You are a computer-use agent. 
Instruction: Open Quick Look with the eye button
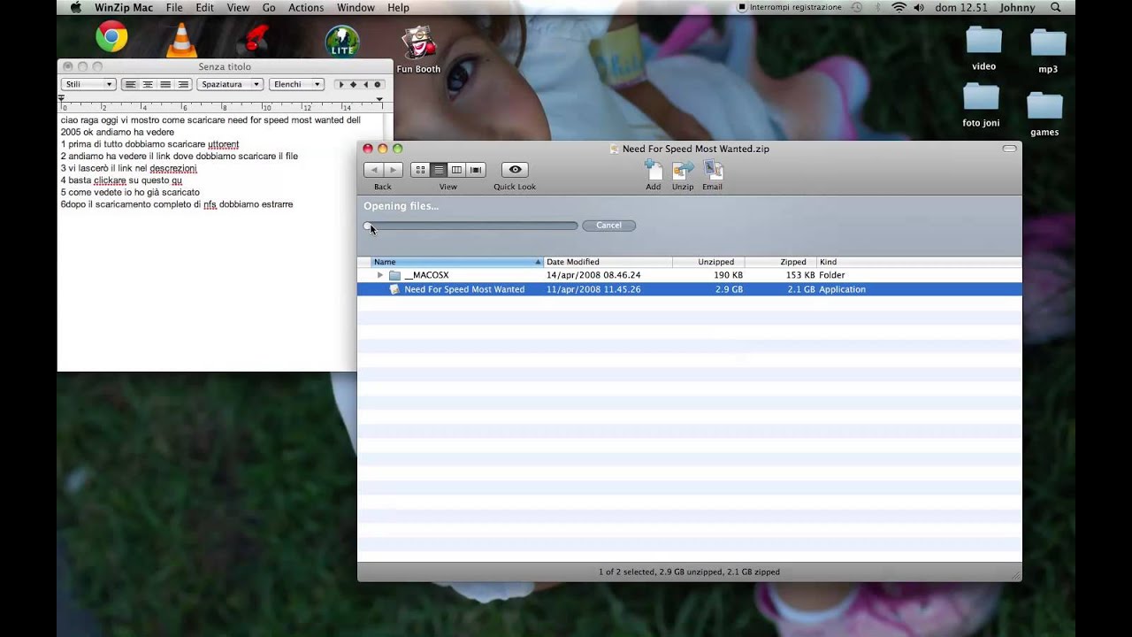515,170
